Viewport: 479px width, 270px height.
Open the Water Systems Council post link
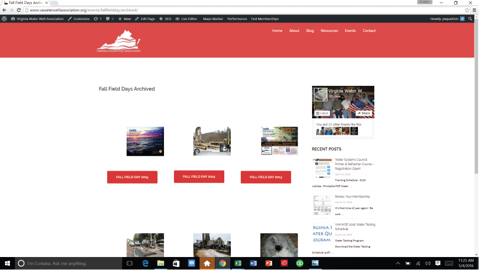click(354, 164)
